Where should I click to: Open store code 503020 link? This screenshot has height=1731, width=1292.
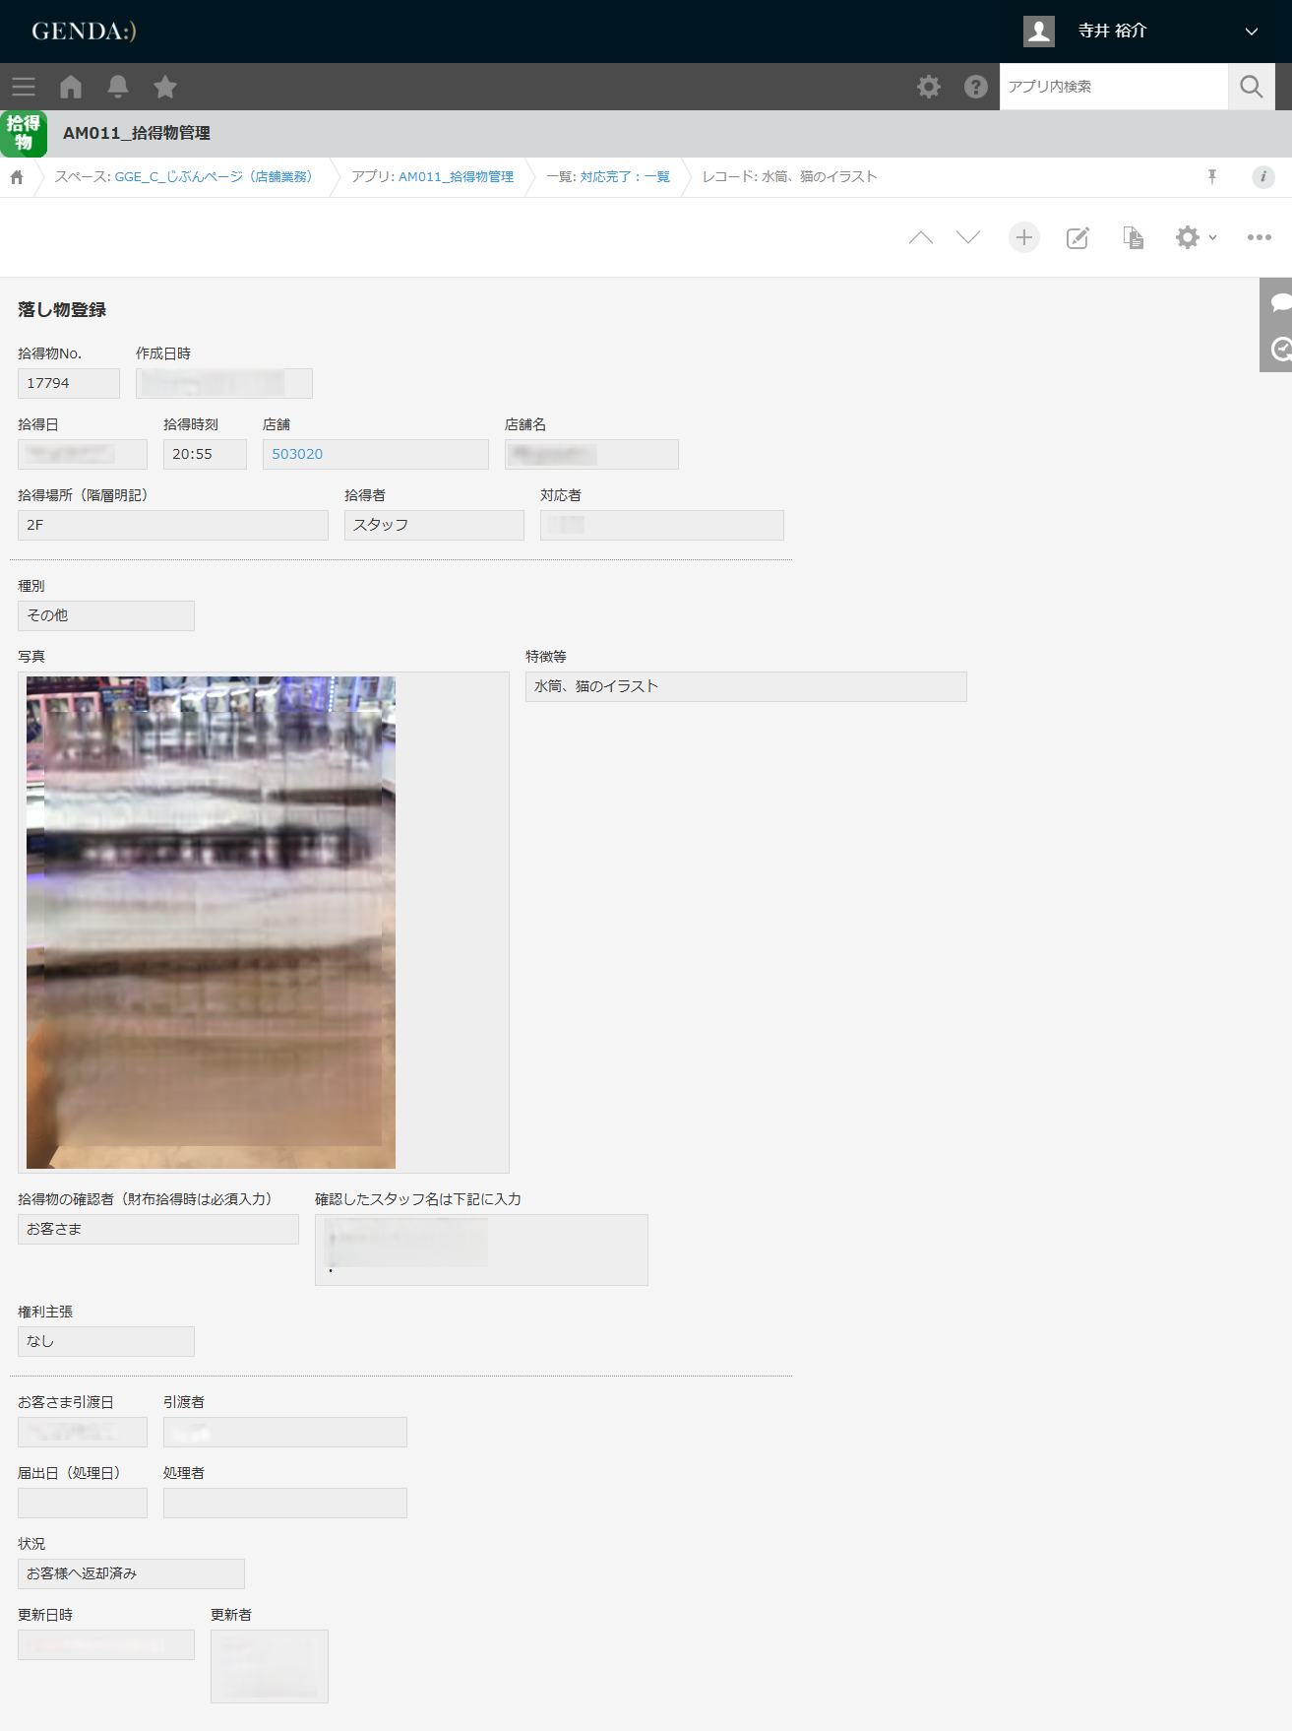[x=297, y=454]
